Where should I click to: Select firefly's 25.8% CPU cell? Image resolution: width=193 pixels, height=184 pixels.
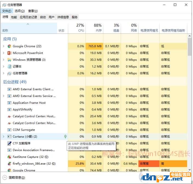pos(77,164)
